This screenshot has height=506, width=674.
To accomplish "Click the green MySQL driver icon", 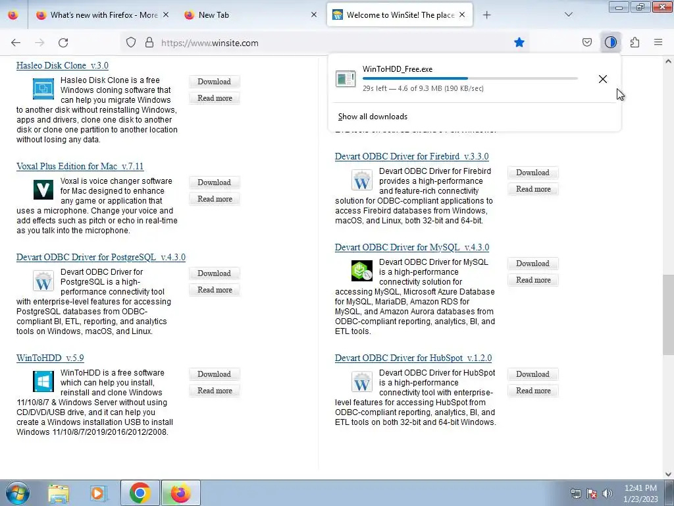I will (x=362, y=271).
